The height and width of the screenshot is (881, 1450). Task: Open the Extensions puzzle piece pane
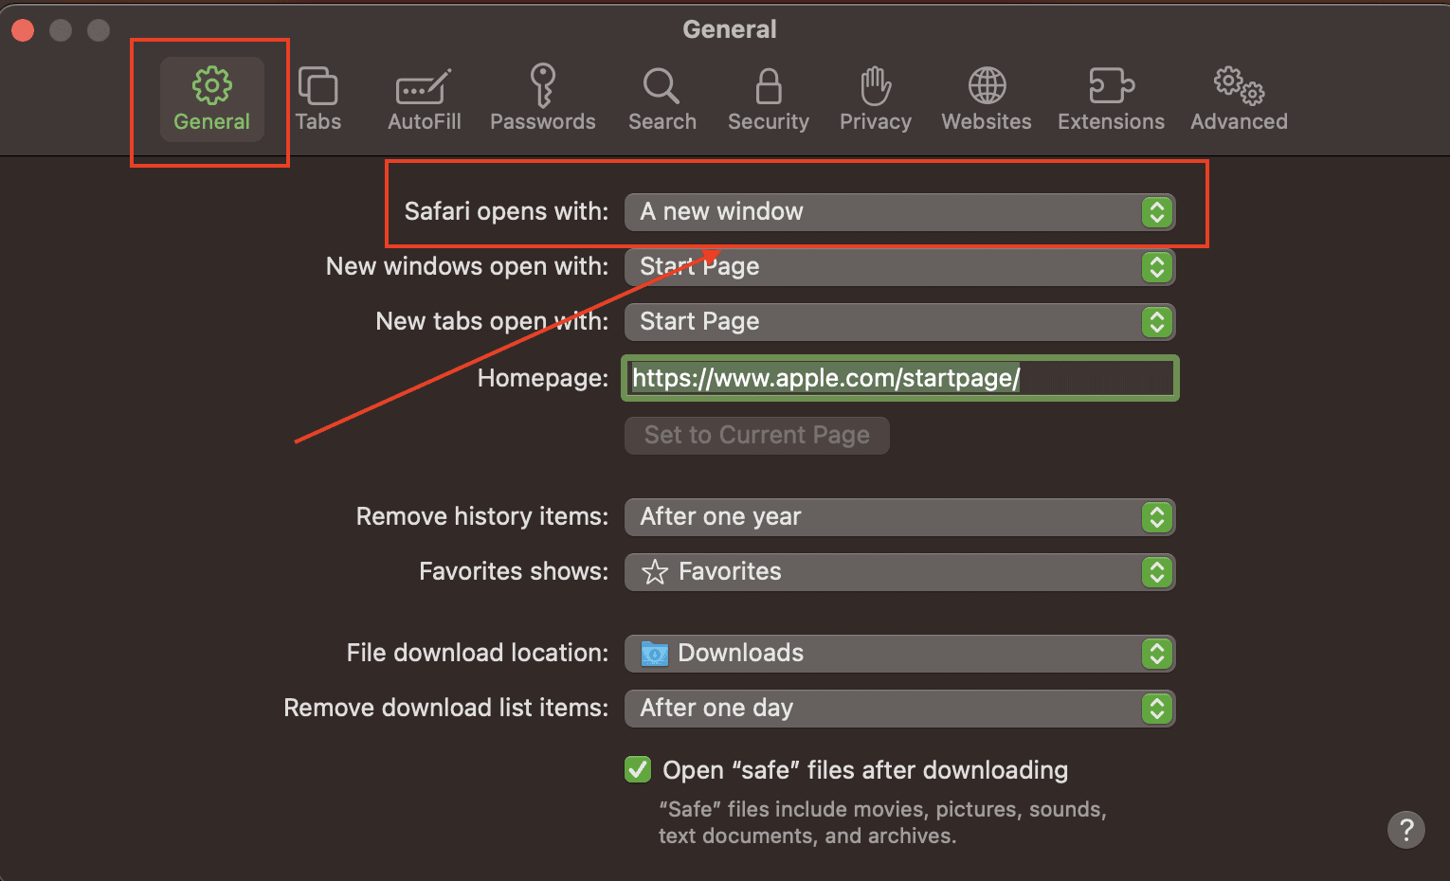tap(1111, 99)
